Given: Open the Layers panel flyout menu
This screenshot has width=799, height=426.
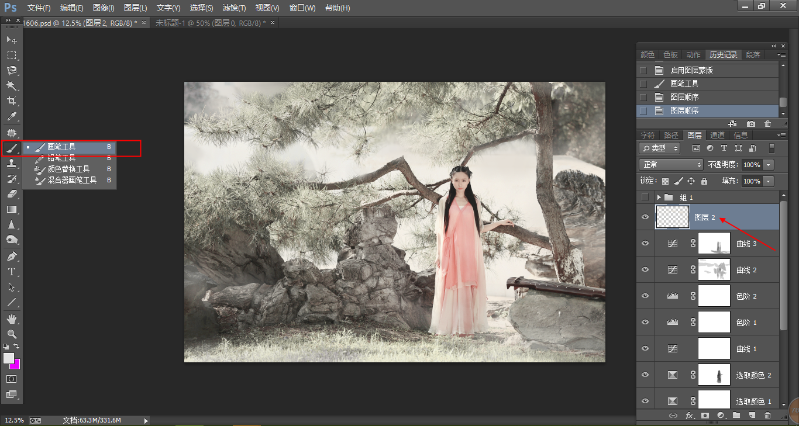Looking at the screenshot, I should click(x=781, y=135).
